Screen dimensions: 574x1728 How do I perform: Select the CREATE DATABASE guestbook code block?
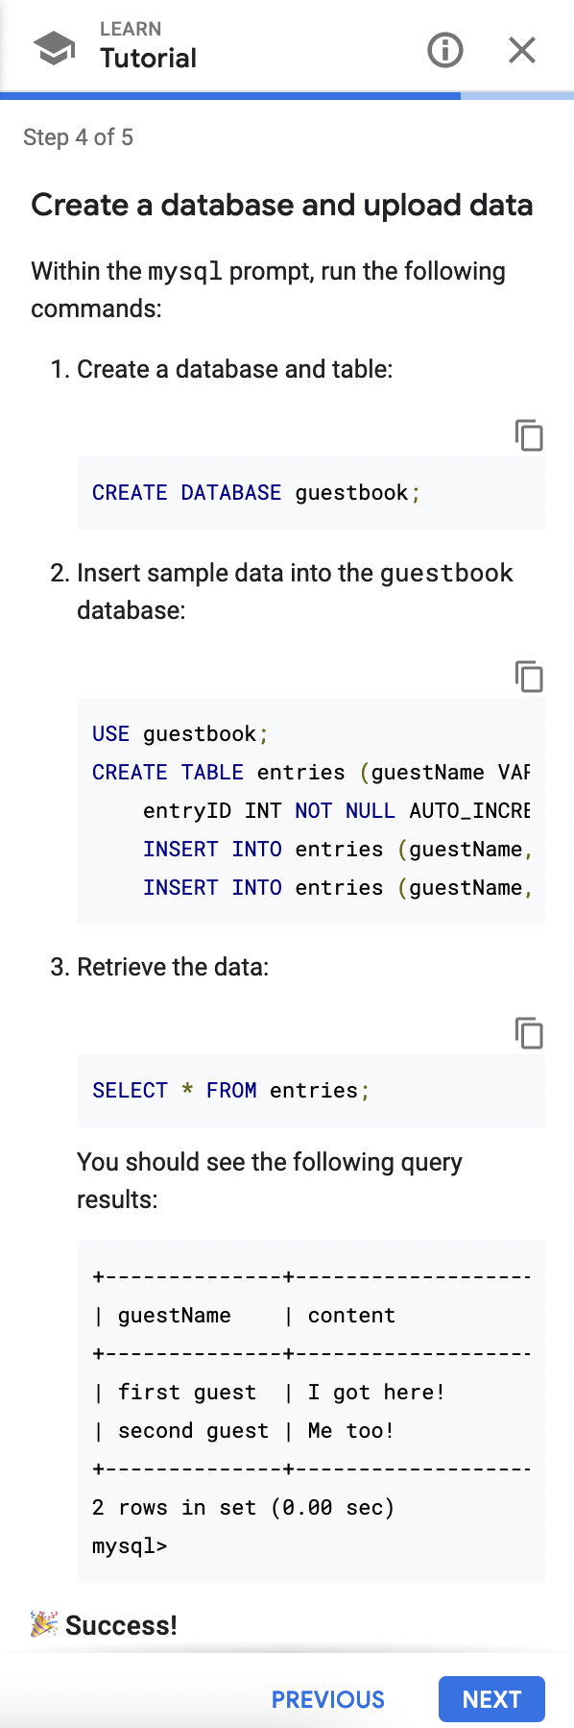coord(310,492)
